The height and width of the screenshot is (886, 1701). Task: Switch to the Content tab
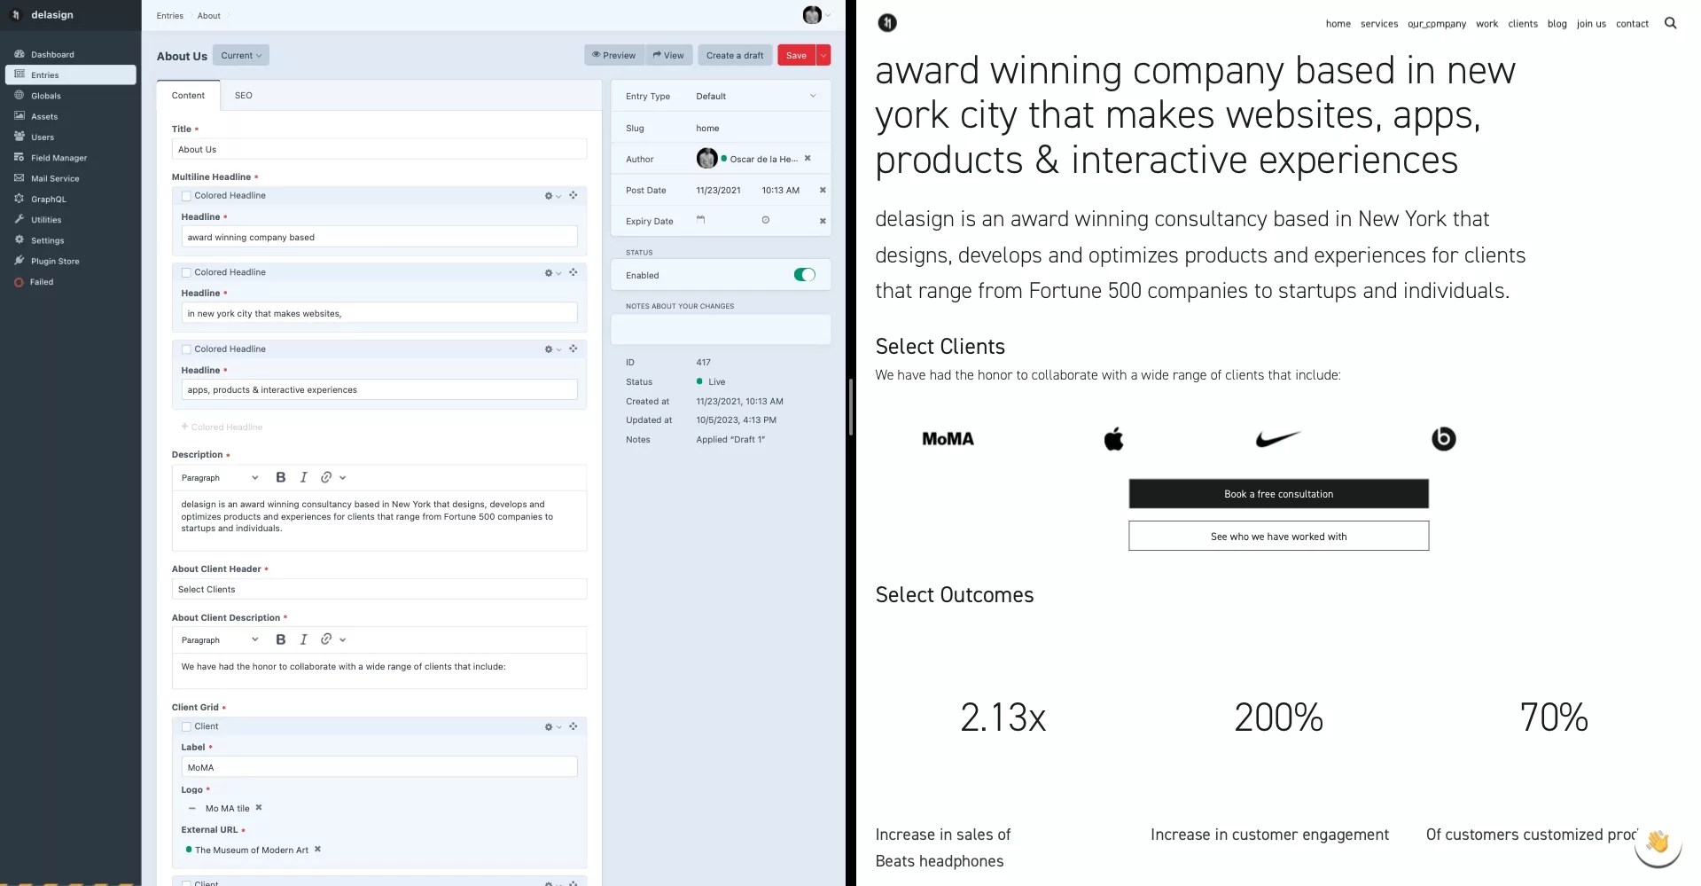click(x=188, y=96)
